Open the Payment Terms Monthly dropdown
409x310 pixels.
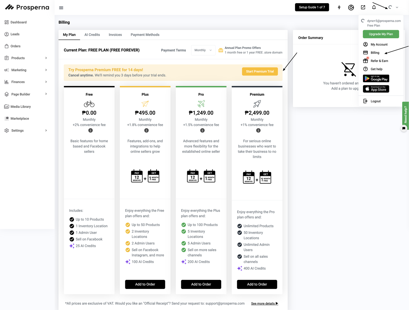203,50
